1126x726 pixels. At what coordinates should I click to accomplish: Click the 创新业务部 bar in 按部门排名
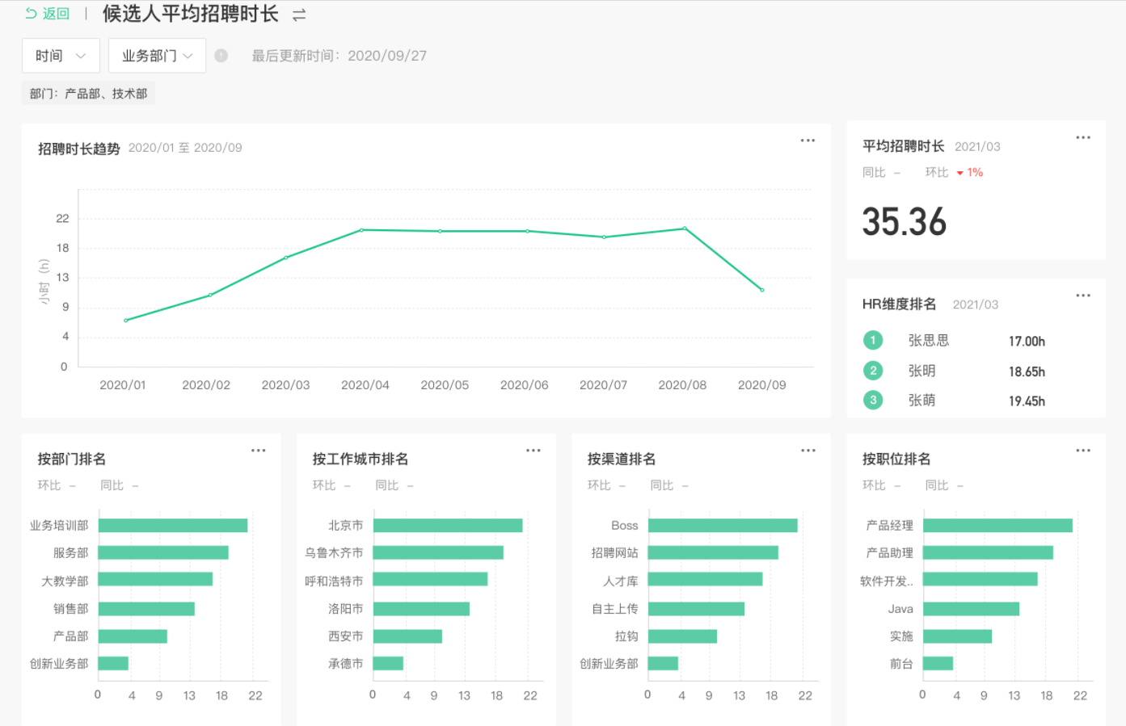pyautogui.click(x=113, y=663)
